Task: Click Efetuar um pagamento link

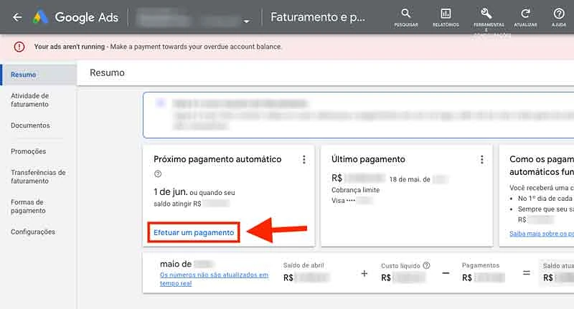Action: (194, 232)
